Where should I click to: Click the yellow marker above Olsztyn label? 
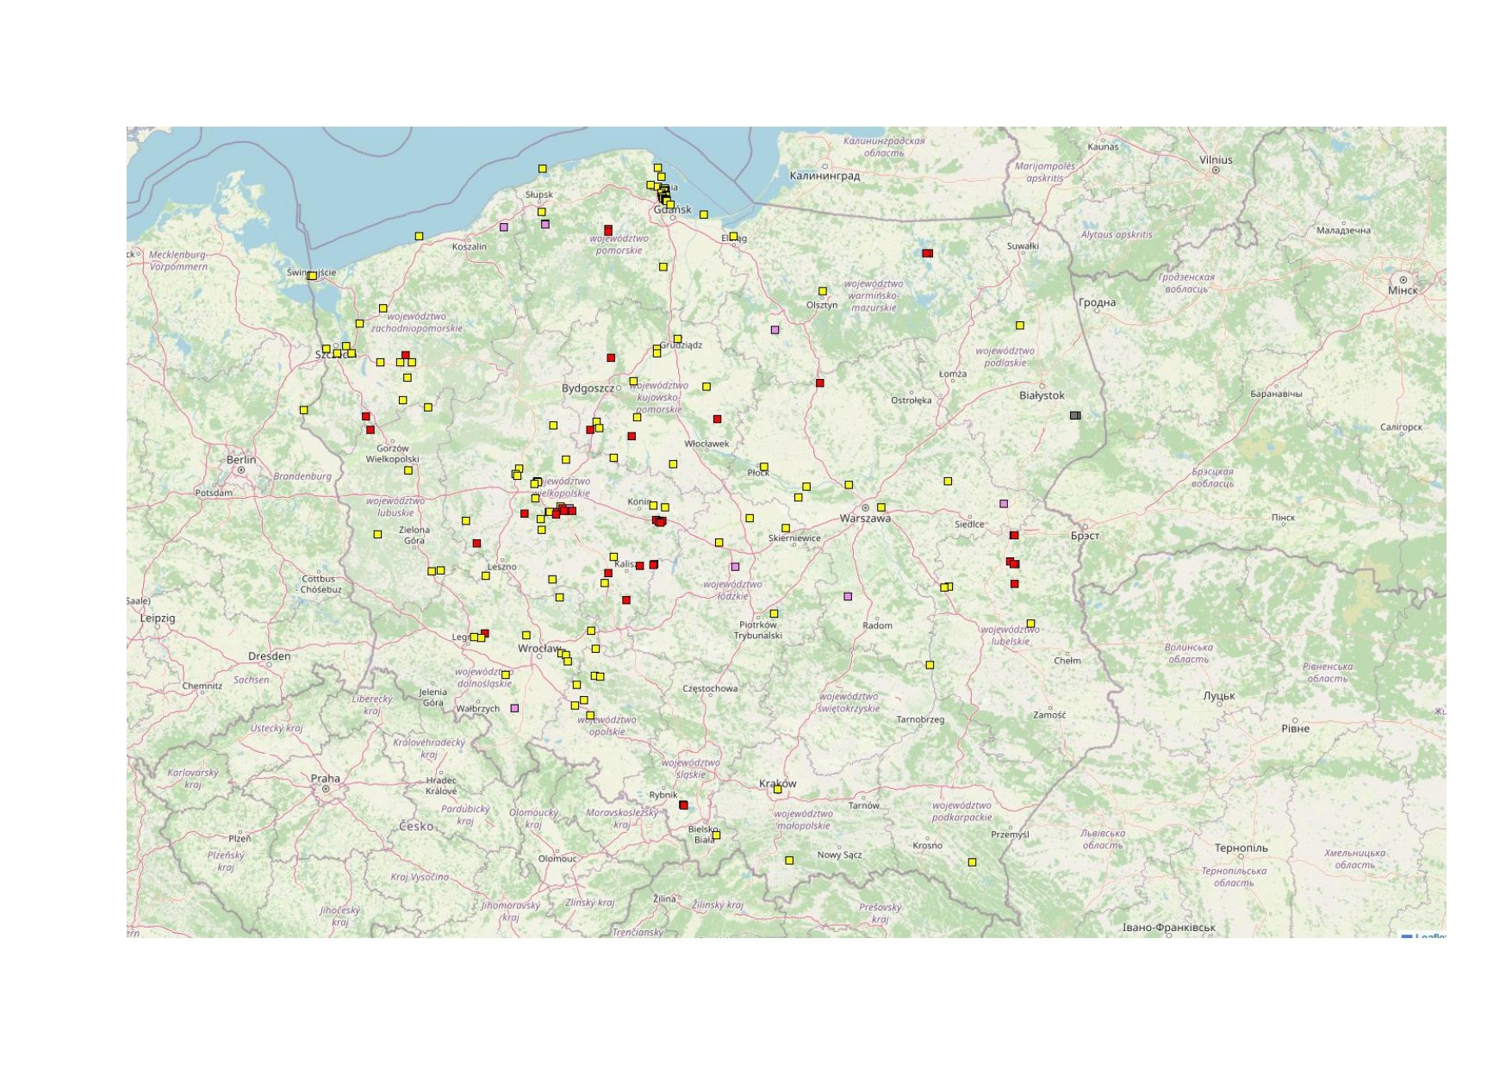tap(822, 291)
